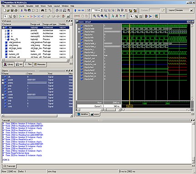Image resolution: width=196 pixels, height=174 pixels.
Task: Click the blue up-arrow icon in the toolbar
Action: tap(75, 11)
